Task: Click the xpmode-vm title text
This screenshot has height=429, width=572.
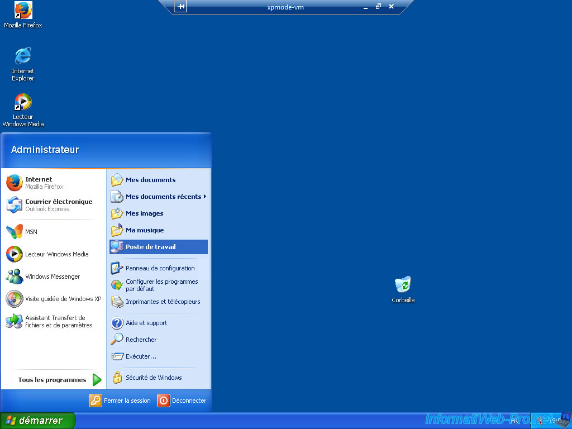Action: [285, 7]
